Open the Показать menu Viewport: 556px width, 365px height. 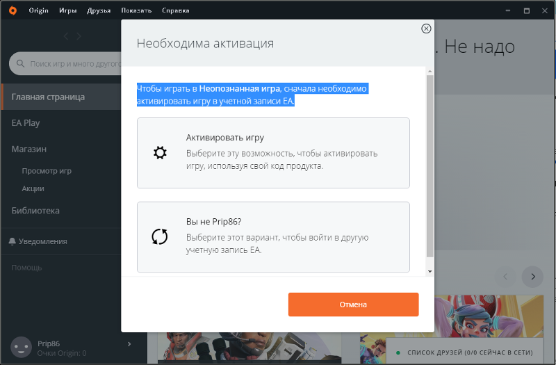click(136, 10)
